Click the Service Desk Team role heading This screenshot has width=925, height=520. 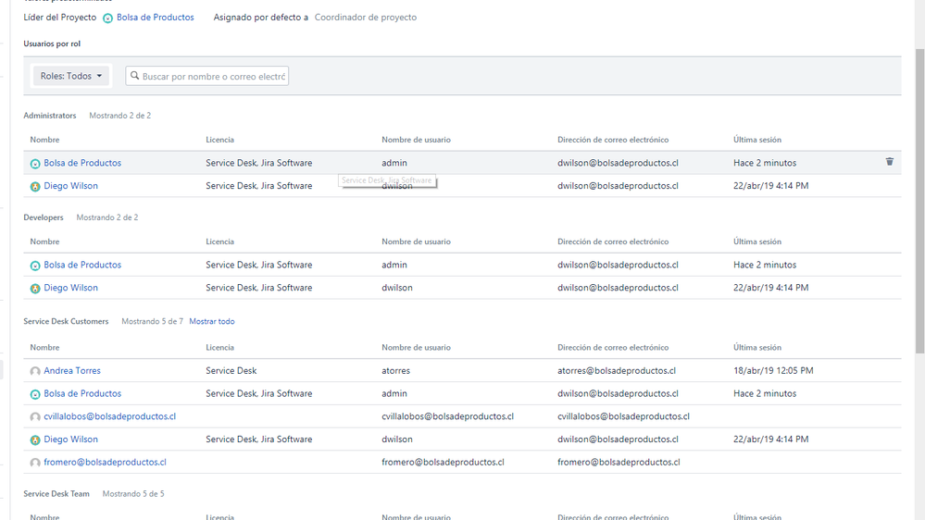click(56, 493)
